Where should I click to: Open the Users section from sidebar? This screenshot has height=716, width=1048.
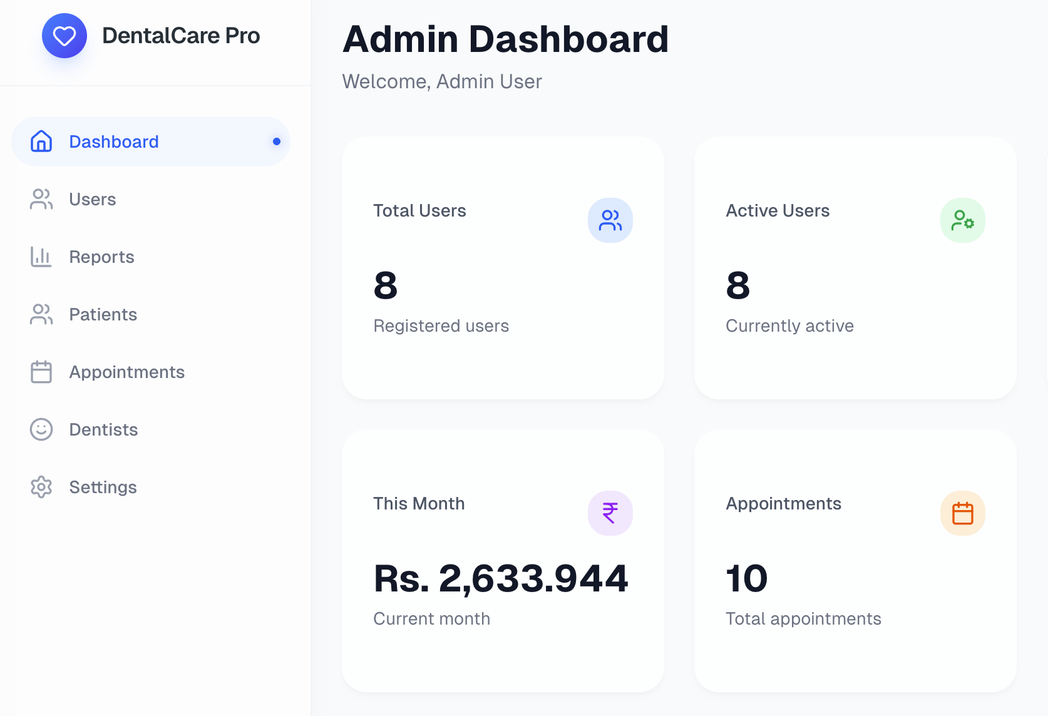92,199
